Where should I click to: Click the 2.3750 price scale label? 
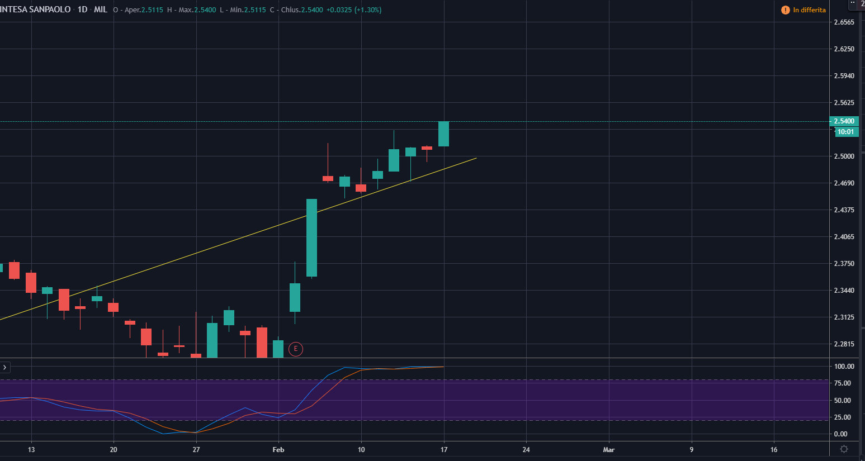click(844, 264)
